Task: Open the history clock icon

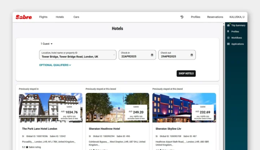Action: click(x=182, y=17)
